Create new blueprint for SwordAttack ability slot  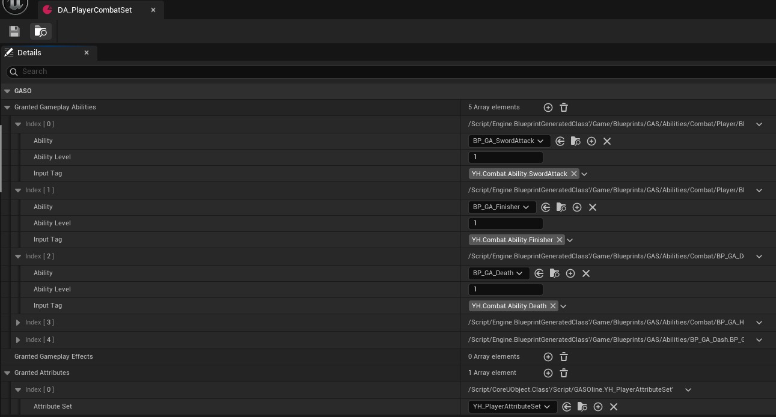[x=591, y=141]
